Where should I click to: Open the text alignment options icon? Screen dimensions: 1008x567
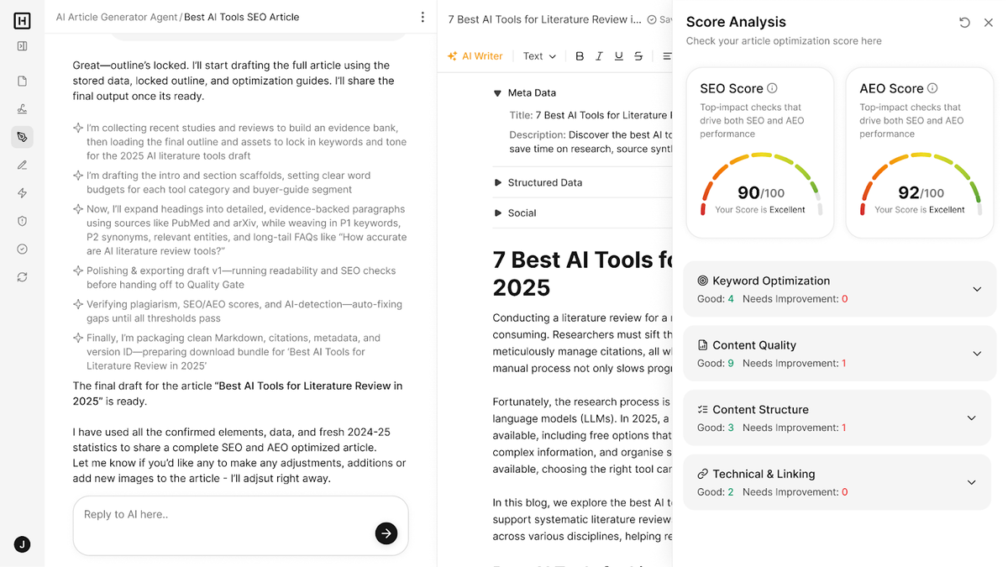click(666, 55)
